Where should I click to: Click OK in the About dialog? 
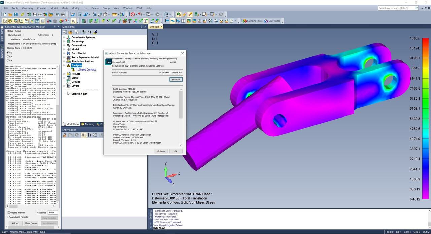(176, 151)
